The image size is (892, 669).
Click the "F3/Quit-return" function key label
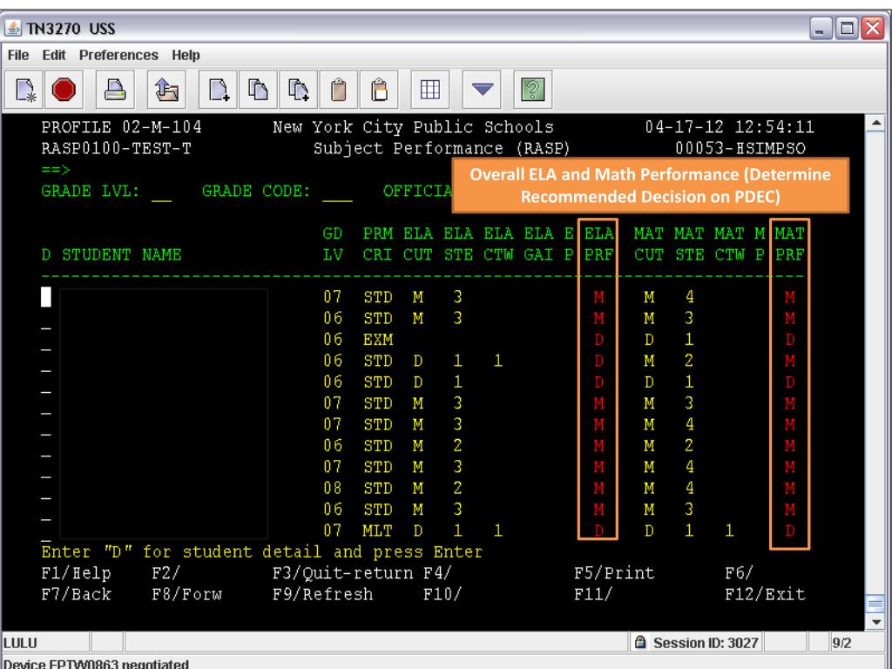tap(343, 573)
